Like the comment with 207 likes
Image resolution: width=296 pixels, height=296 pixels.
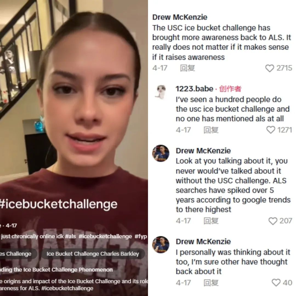tap(273, 221)
